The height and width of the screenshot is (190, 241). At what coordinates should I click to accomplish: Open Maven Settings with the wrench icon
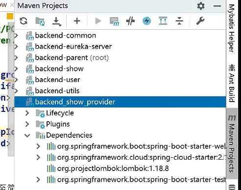[x=200, y=21]
